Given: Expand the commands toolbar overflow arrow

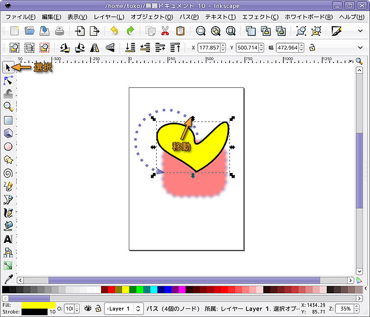Looking at the screenshot, I should click(361, 31).
